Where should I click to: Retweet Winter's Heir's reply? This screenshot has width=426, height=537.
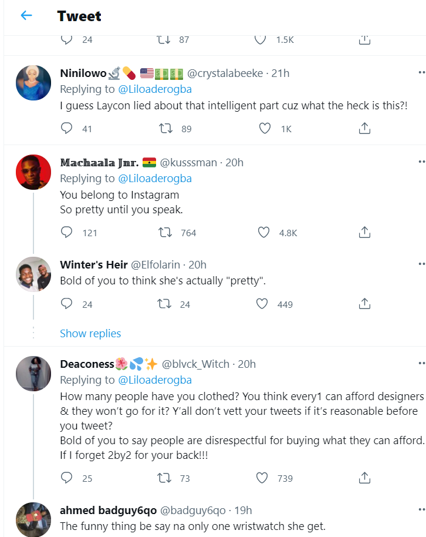click(165, 304)
